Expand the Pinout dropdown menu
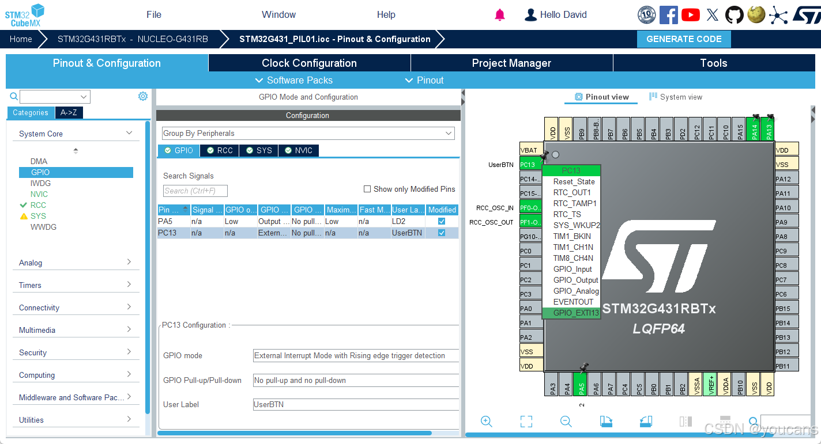Viewport: 821px width, 444px height. pyautogui.click(x=424, y=80)
